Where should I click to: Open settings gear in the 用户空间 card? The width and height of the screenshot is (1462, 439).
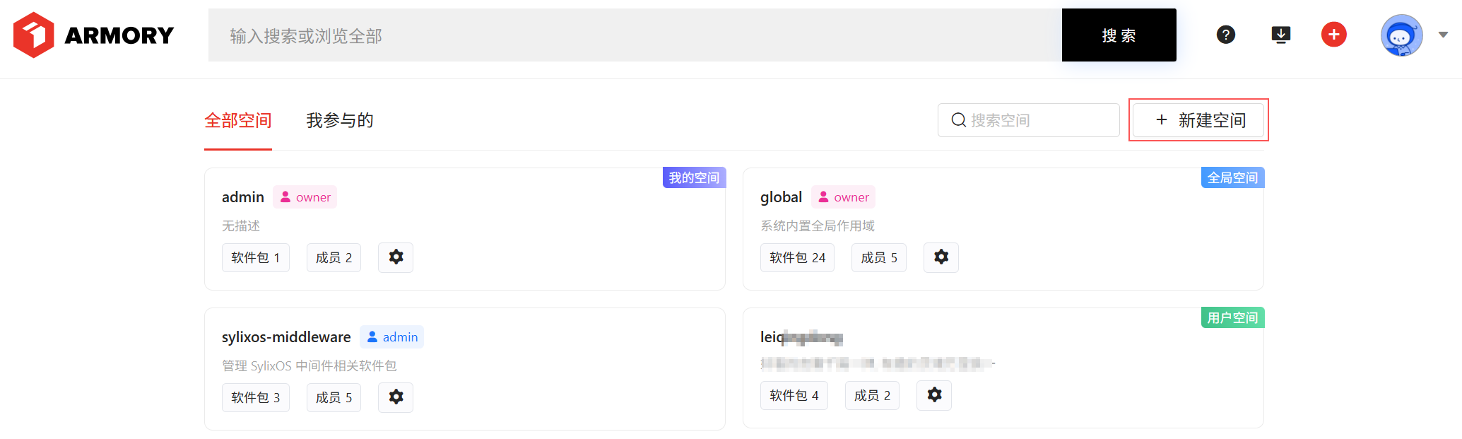933,395
